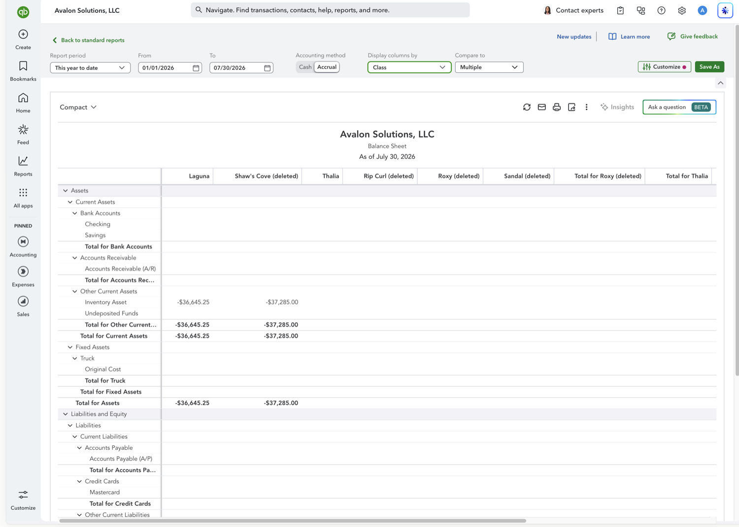Click the Save As button
739x527 pixels.
(x=709, y=67)
